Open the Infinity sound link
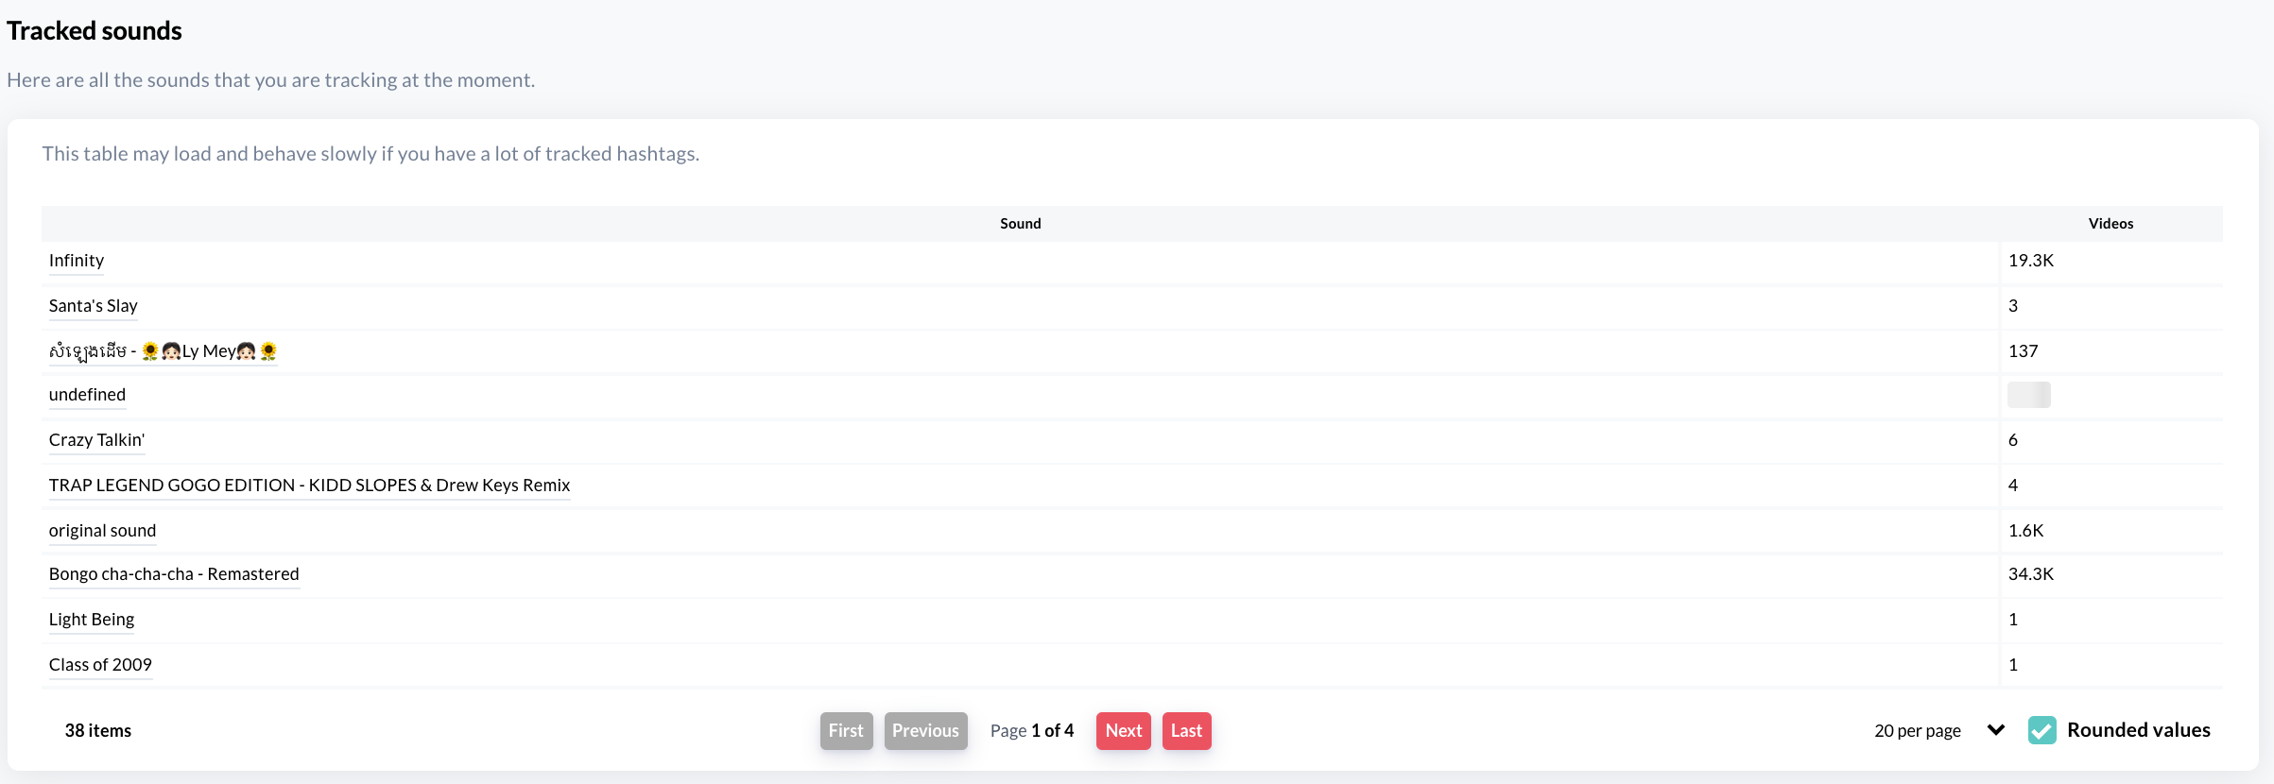The image size is (2274, 784). point(77,261)
